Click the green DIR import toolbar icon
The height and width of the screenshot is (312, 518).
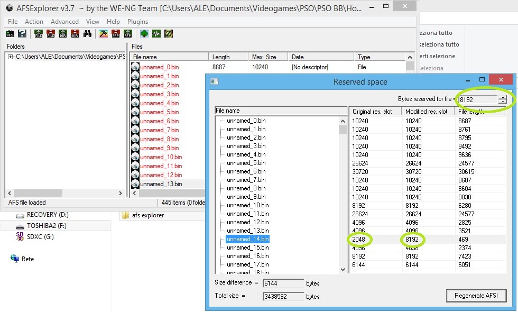[63, 34]
